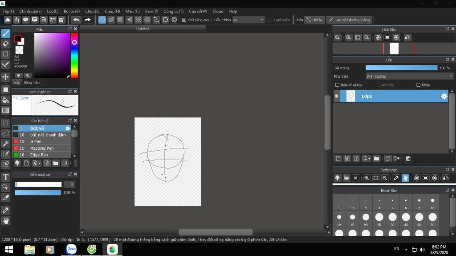456x256 pixels.
Task: Open the Pha trộn blend mode dropdown
Action: tap(406, 76)
